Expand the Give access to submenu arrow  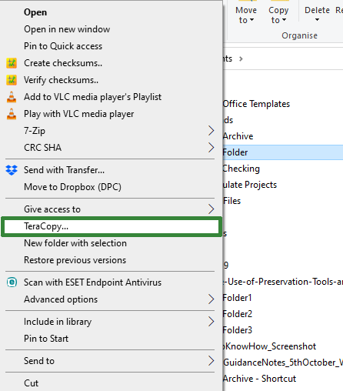pos(211,209)
